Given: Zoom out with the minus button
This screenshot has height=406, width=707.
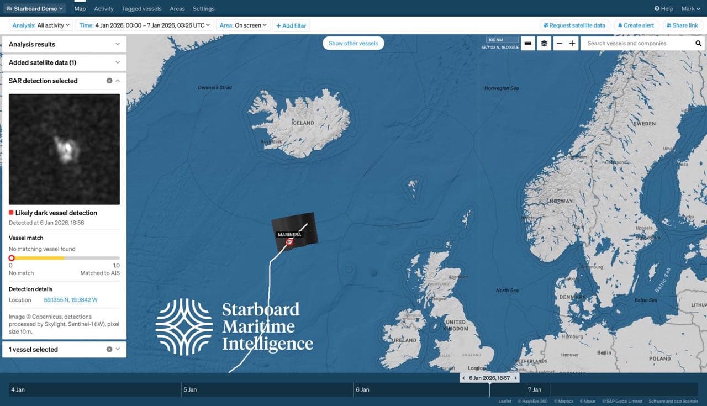Looking at the screenshot, I should [x=559, y=43].
